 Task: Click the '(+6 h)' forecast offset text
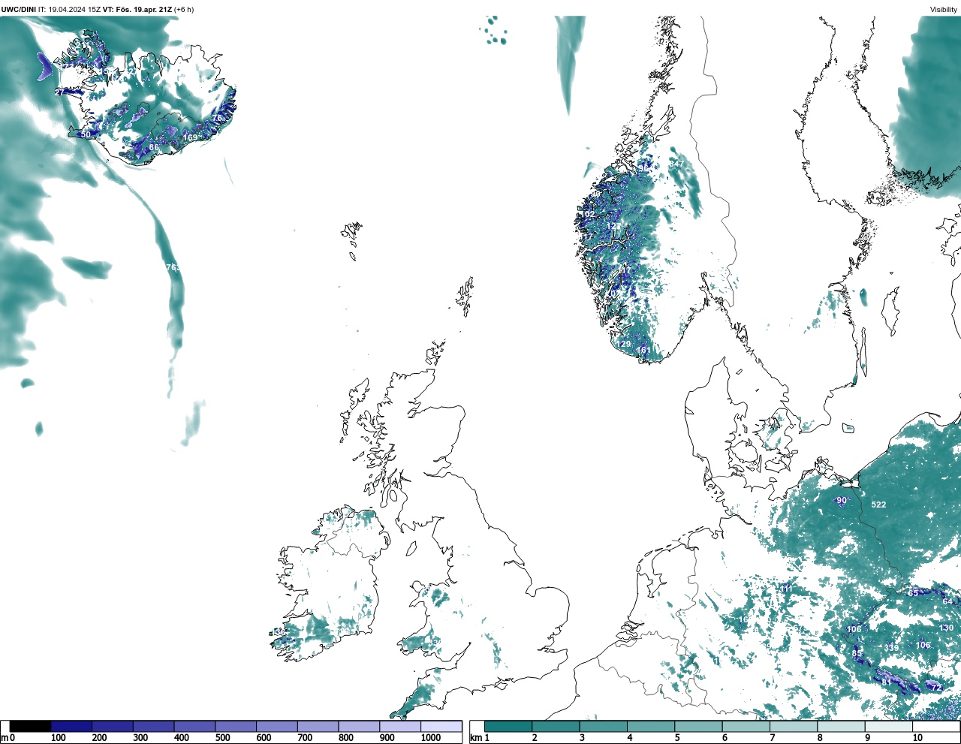(184, 10)
